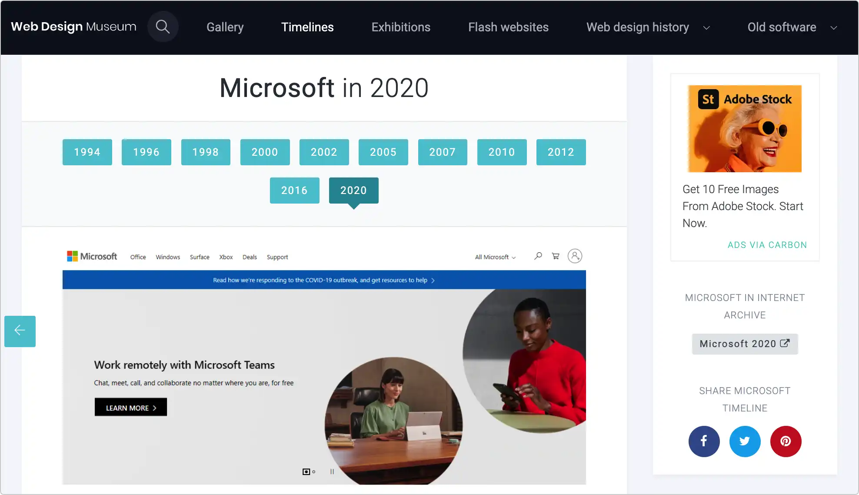
Task: Click the search magnifier icon in header
Action: pyautogui.click(x=163, y=27)
